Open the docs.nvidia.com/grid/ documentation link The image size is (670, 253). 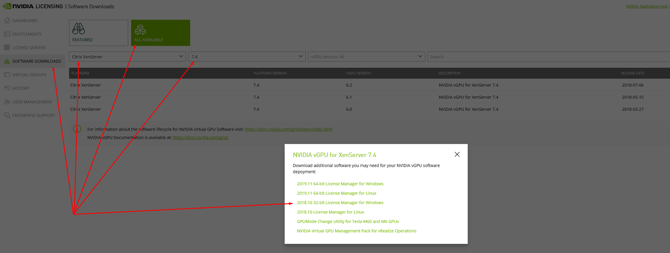pos(201,137)
